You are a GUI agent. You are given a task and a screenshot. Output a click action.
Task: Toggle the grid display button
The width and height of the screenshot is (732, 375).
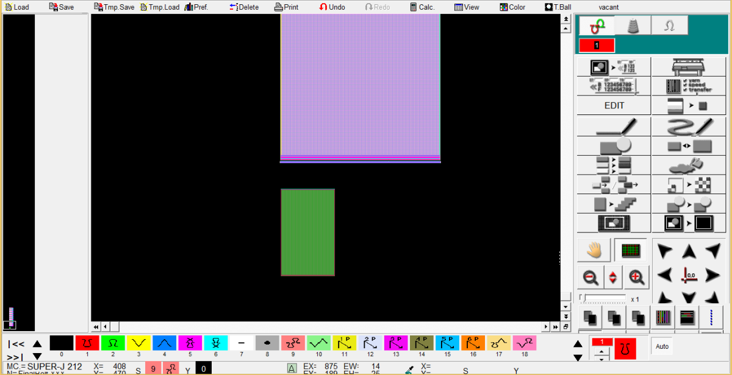click(x=630, y=250)
